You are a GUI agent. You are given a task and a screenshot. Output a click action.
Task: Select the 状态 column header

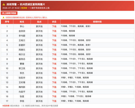click(x=54, y=22)
